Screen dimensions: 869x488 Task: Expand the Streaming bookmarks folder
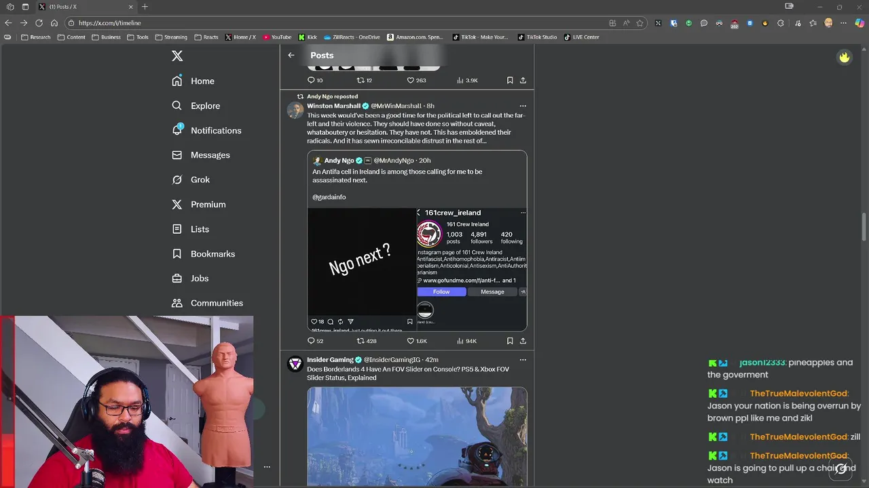pos(171,37)
